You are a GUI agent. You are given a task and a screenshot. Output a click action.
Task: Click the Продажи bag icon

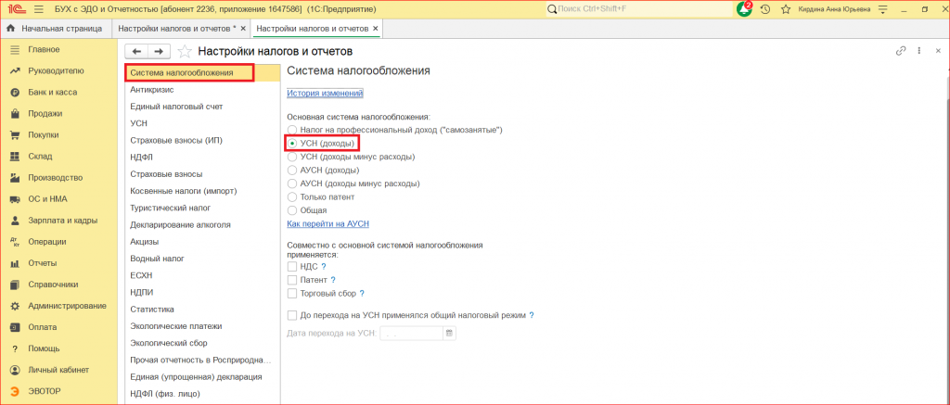click(x=15, y=114)
